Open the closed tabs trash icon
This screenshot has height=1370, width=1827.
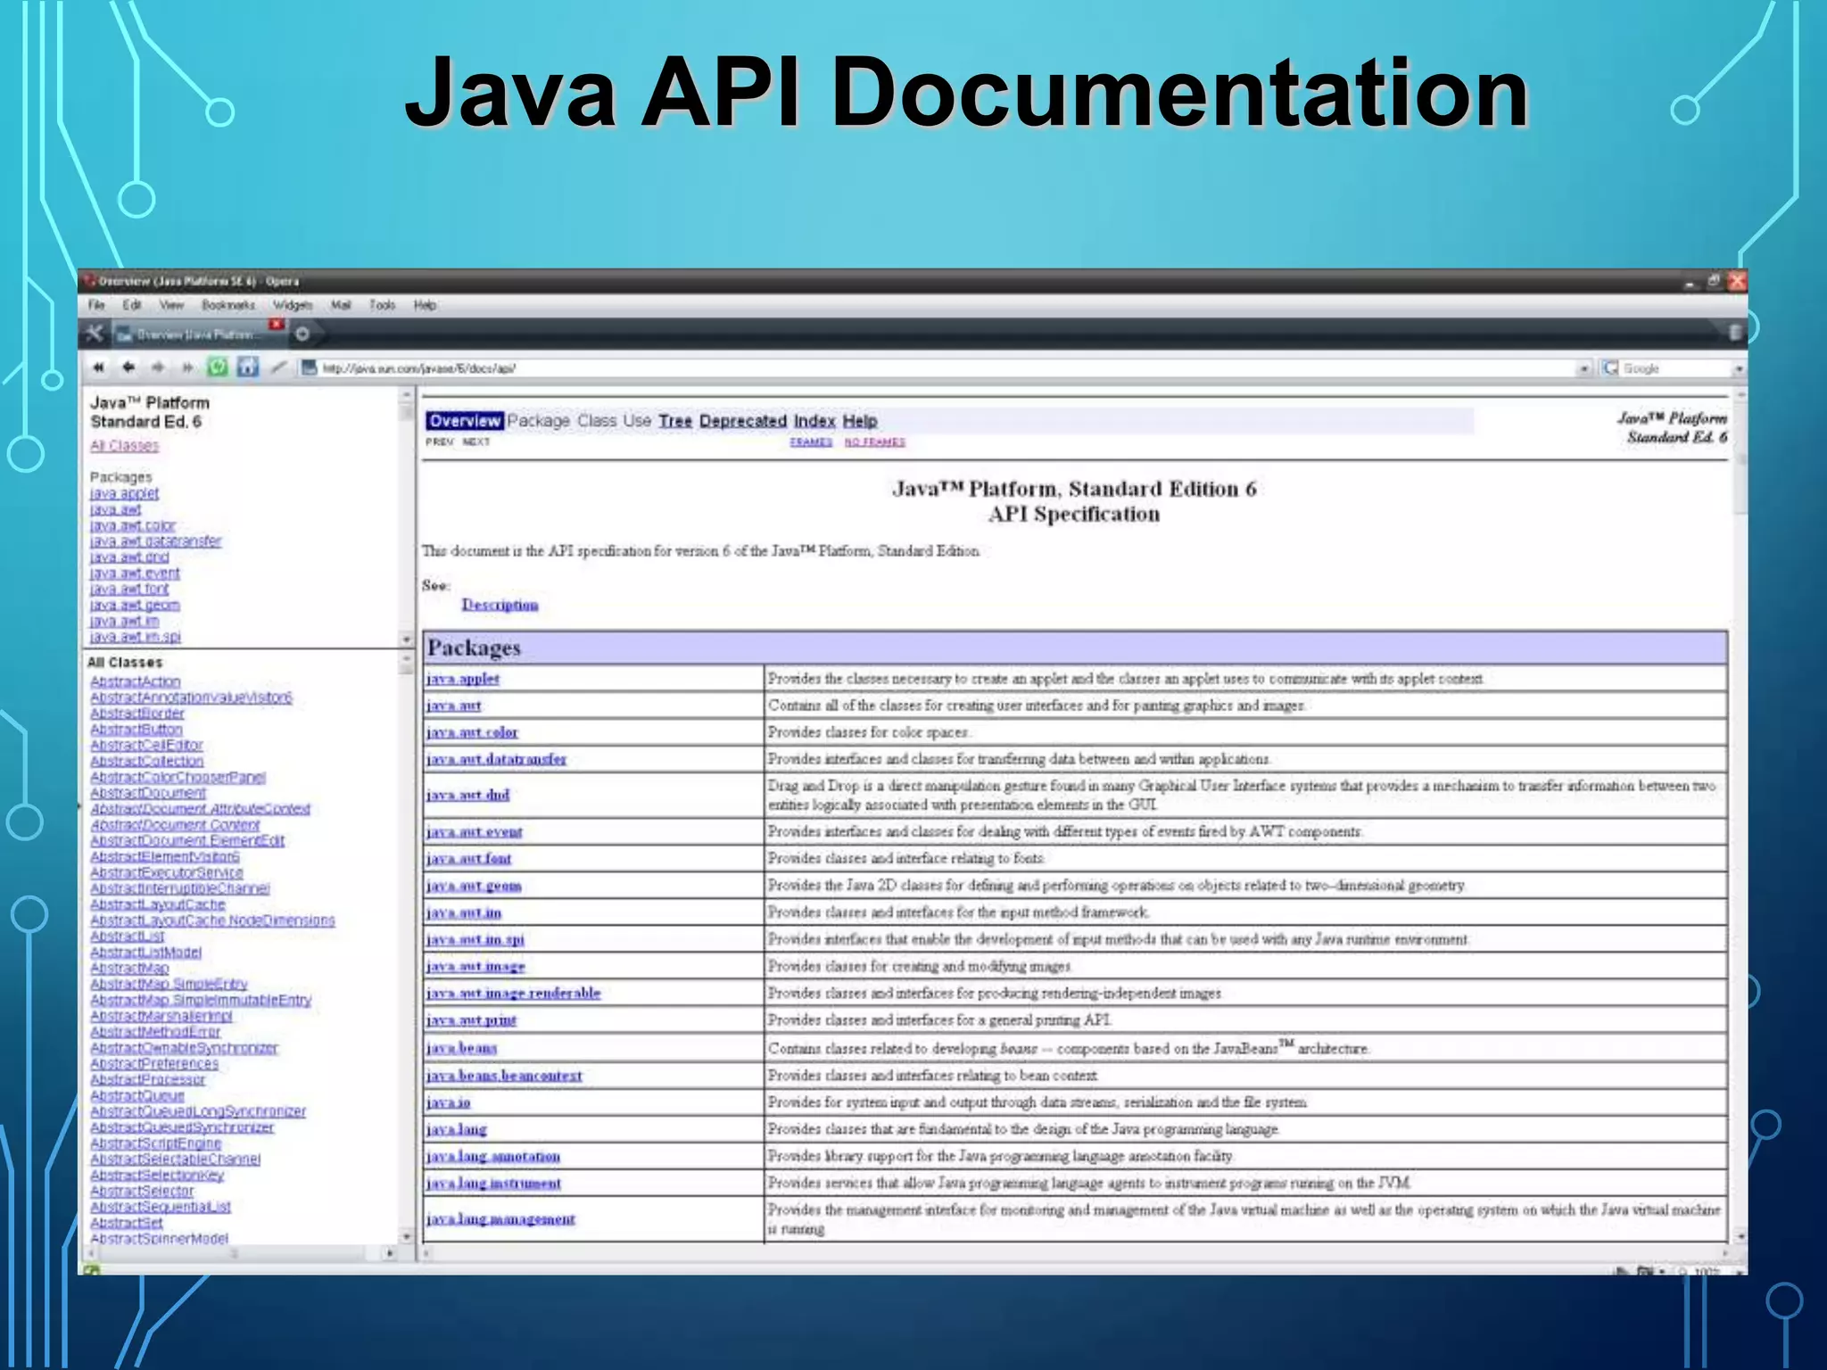[1734, 334]
